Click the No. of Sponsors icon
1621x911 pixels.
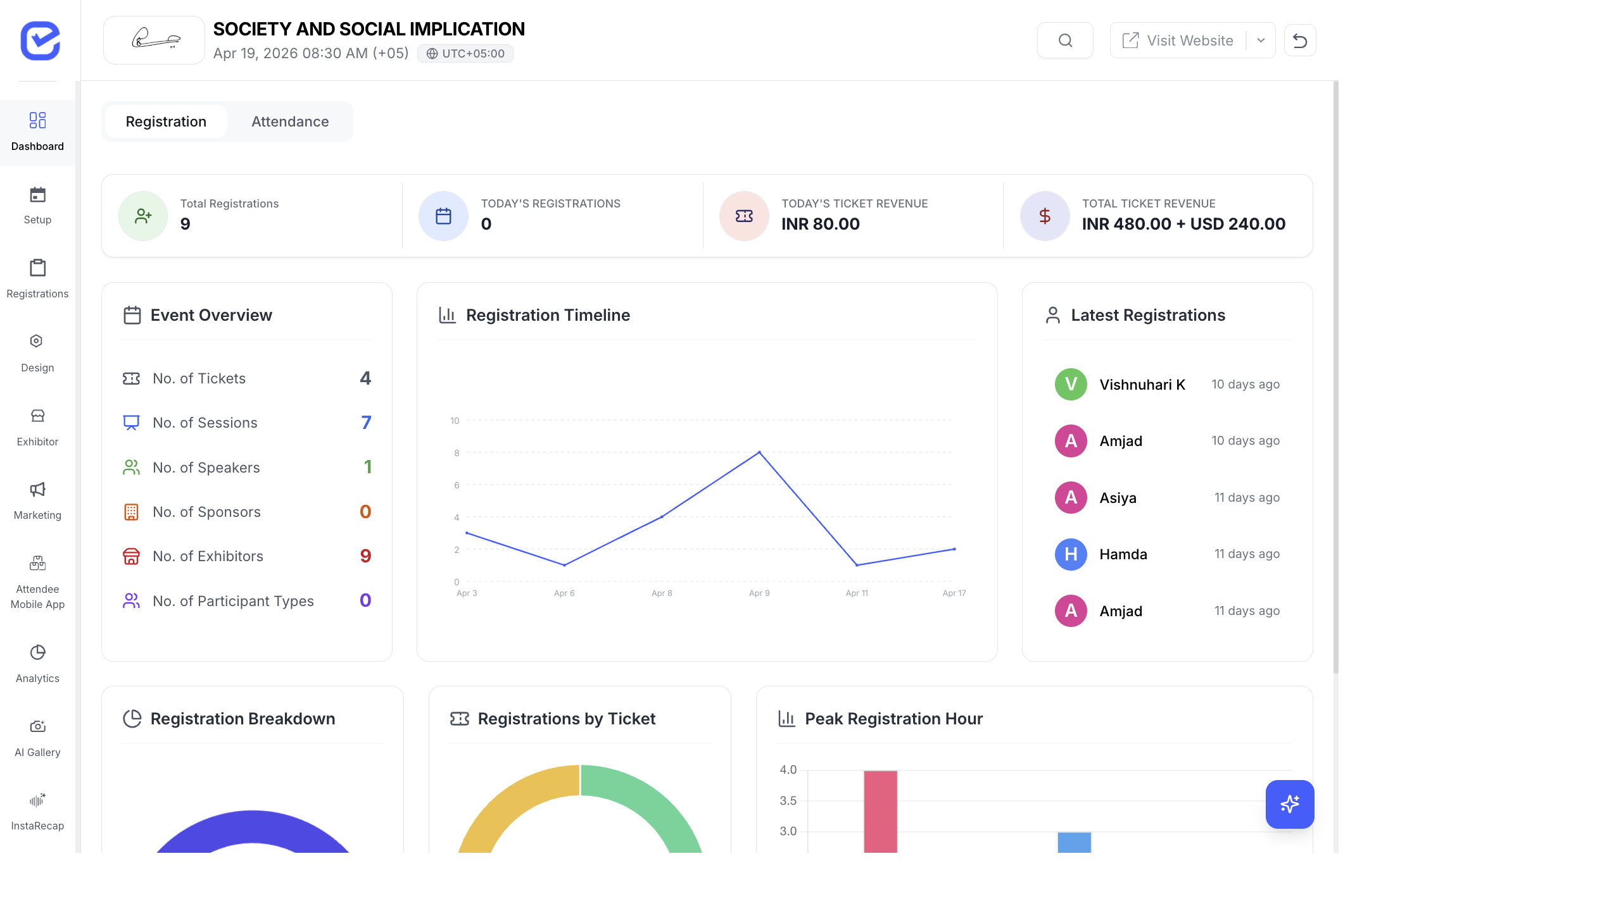pos(131,512)
